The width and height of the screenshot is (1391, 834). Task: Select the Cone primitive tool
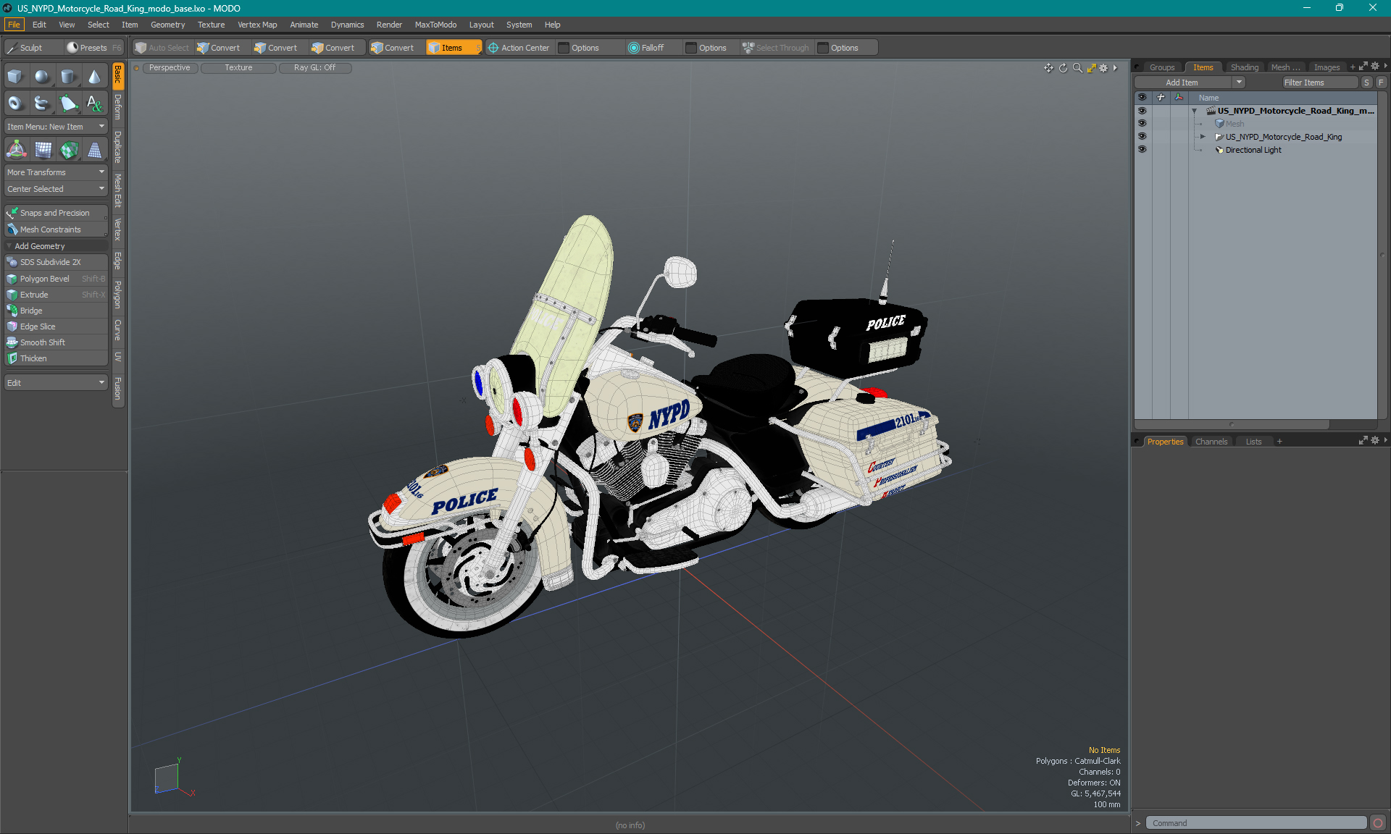[x=95, y=77]
